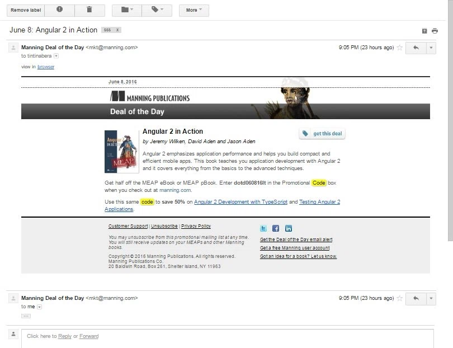This screenshot has height=348, width=453.
Task: Click the Manning Publications logo
Action: point(150,97)
